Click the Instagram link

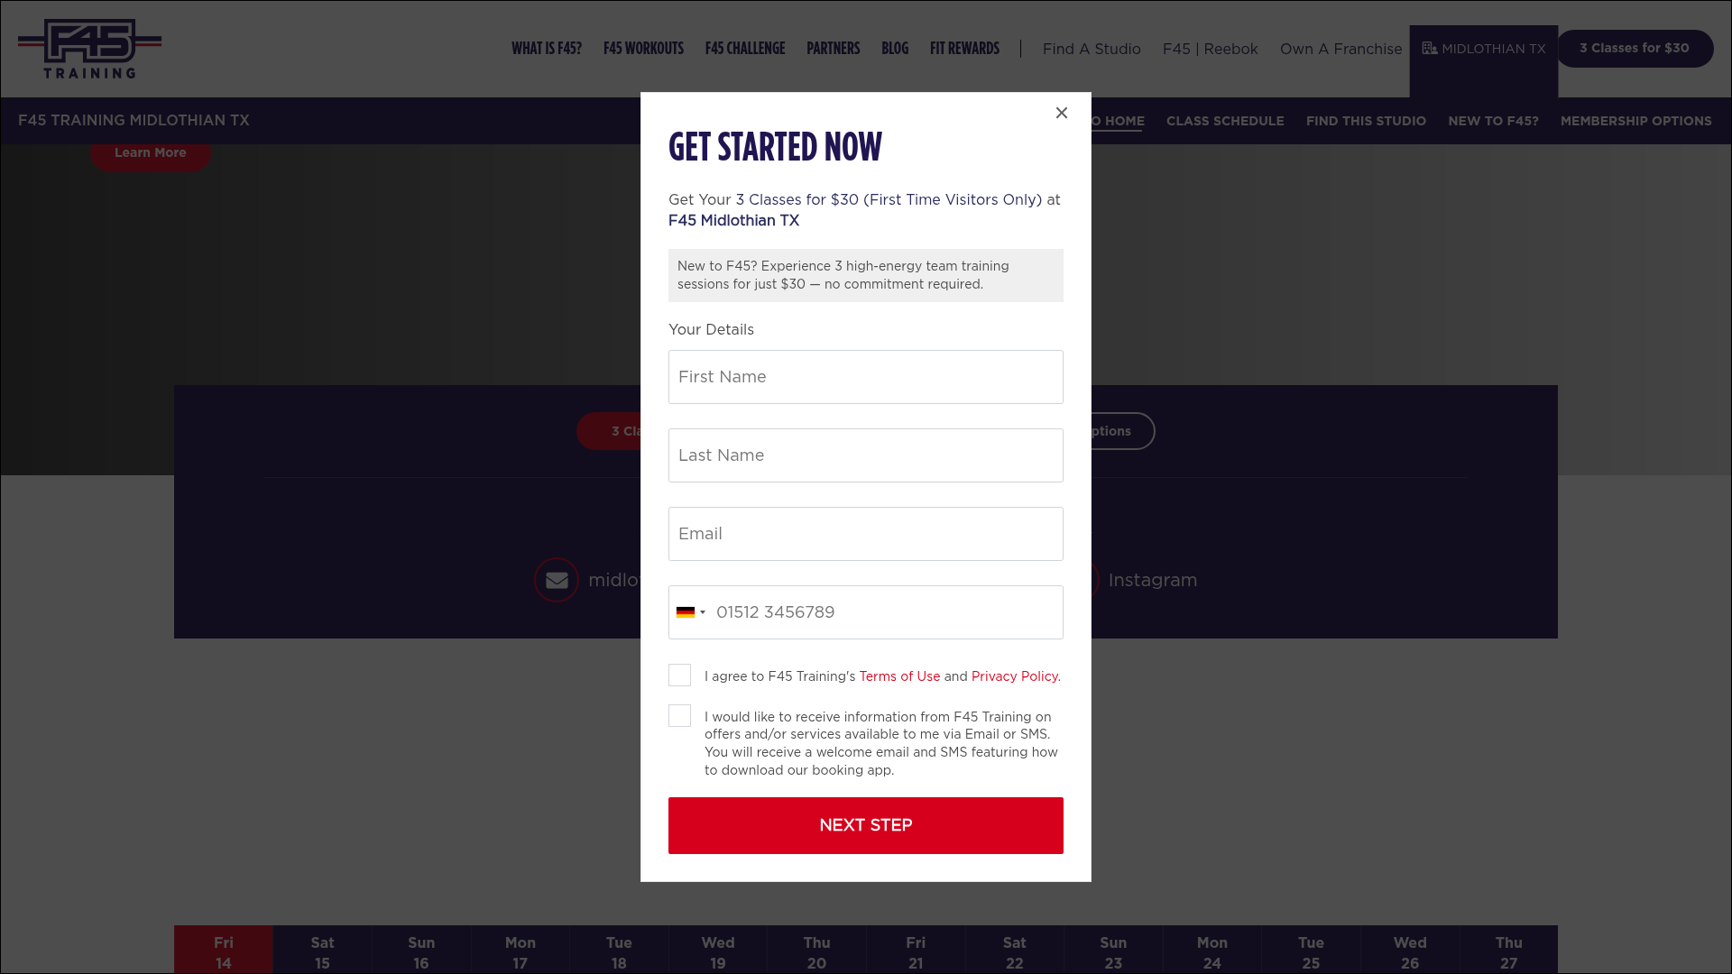coord(1152,580)
